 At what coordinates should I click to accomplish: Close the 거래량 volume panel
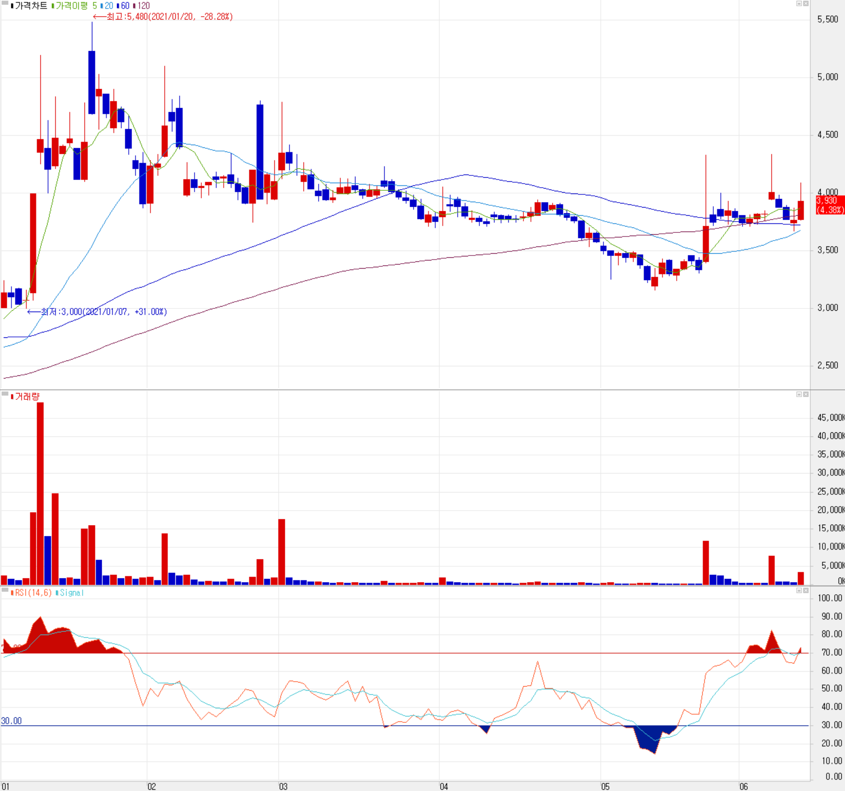[x=806, y=394]
